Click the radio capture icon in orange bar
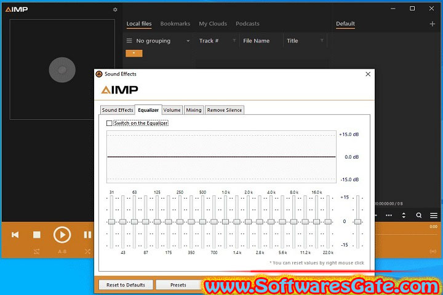443x295 pixels. (433, 251)
